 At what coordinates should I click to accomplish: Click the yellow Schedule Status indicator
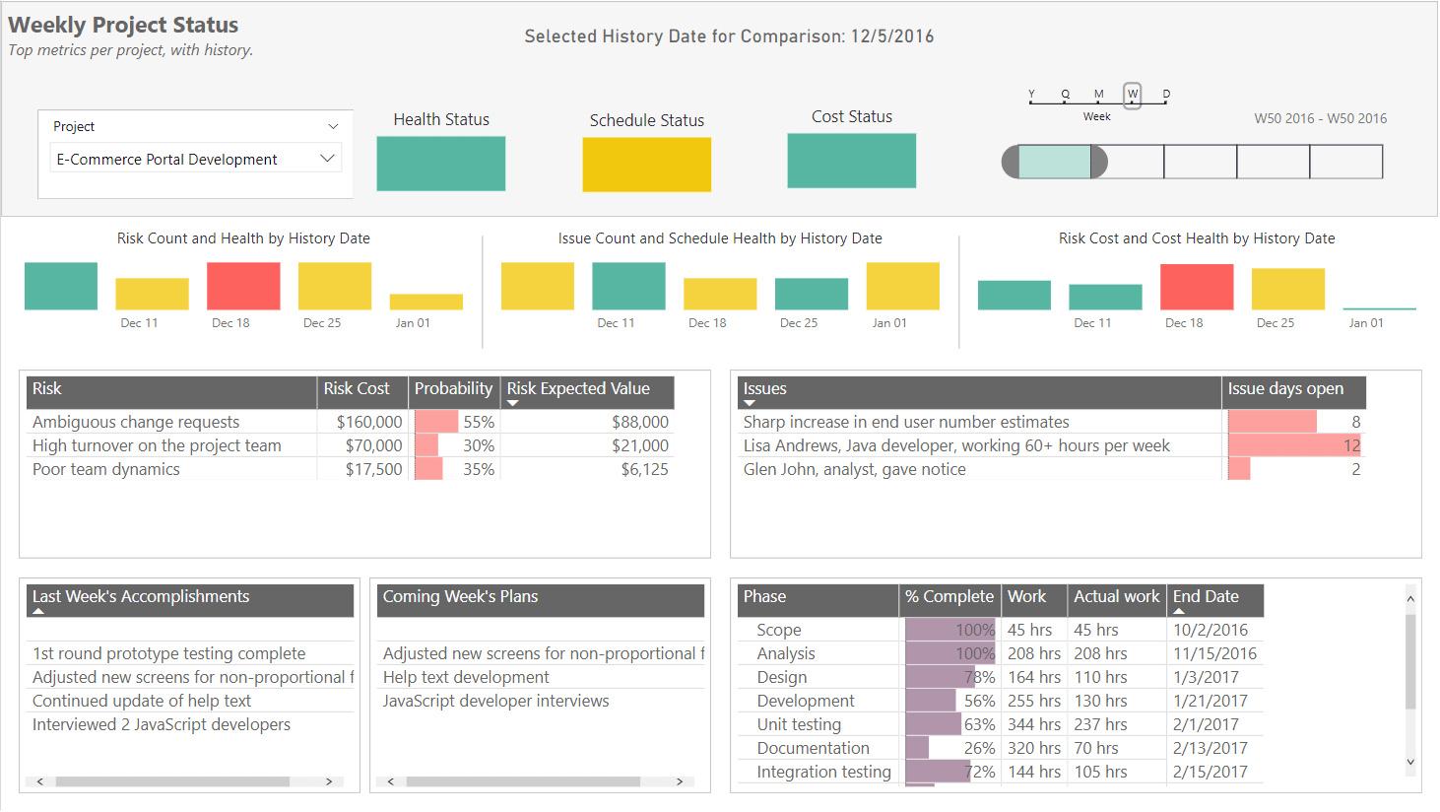647,165
